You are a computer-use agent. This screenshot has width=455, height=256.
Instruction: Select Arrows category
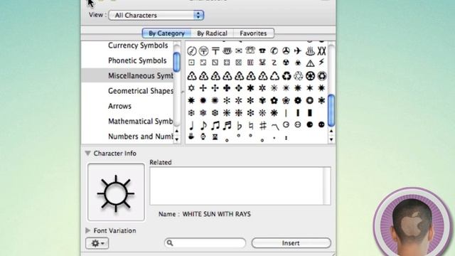pos(119,106)
